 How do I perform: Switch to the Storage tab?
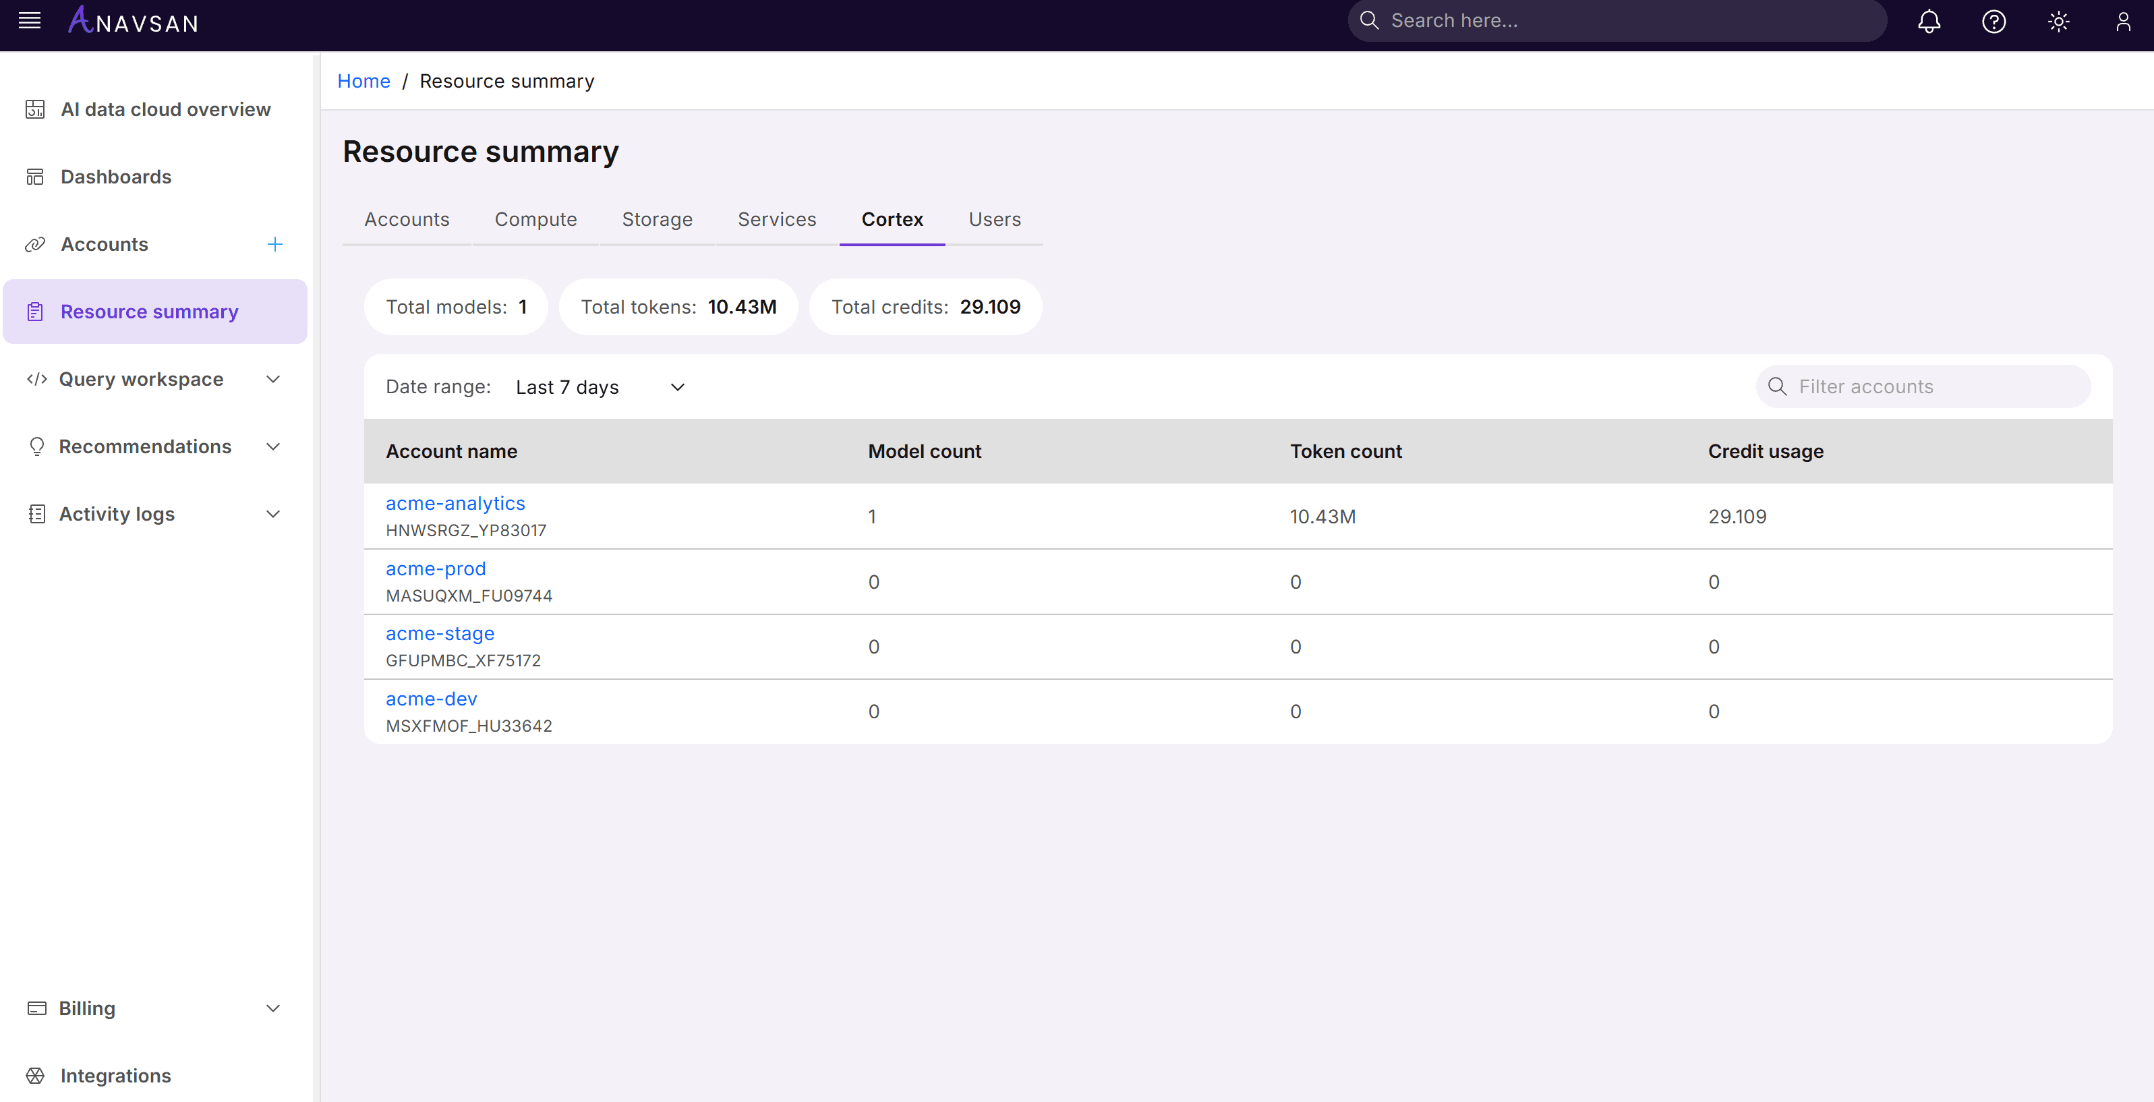point(656,219)
